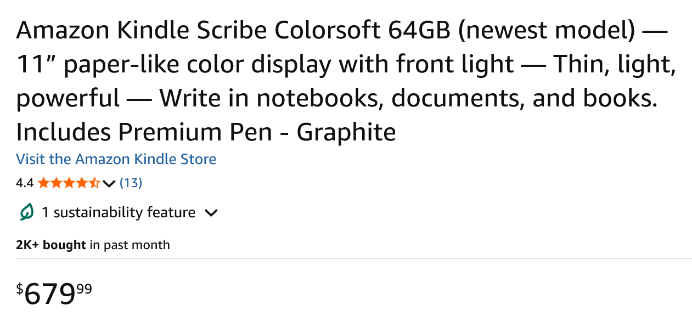Click the dollar sign before the price

[x=20, y=289]
